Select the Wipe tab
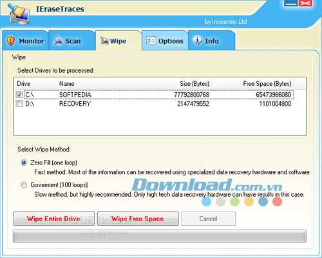This screenshot has height=258, width=322. pos(118,41)
